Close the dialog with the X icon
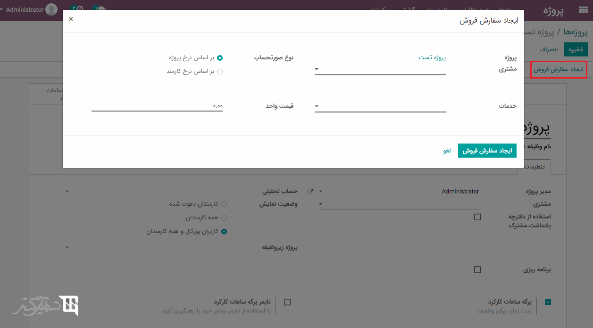 (x=71, y=19)
